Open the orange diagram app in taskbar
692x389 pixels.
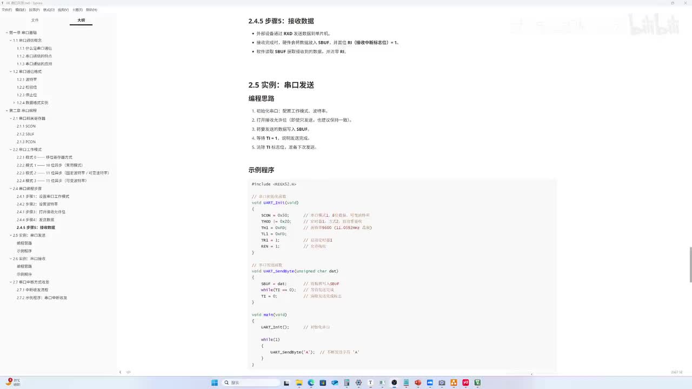tap(454, 383)
